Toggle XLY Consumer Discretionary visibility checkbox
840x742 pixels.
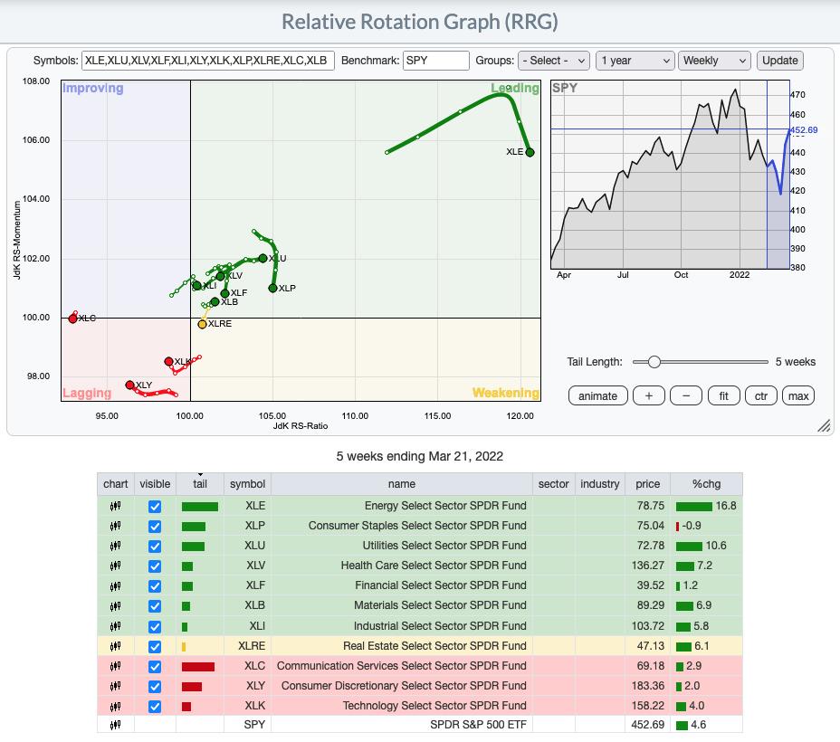point(155,686)
